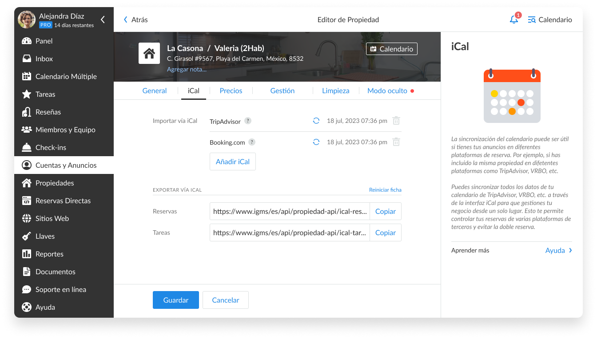This screenshot has width=597, height=339.
Task: Open the Modo oculto tab
Action: (387, 91)
